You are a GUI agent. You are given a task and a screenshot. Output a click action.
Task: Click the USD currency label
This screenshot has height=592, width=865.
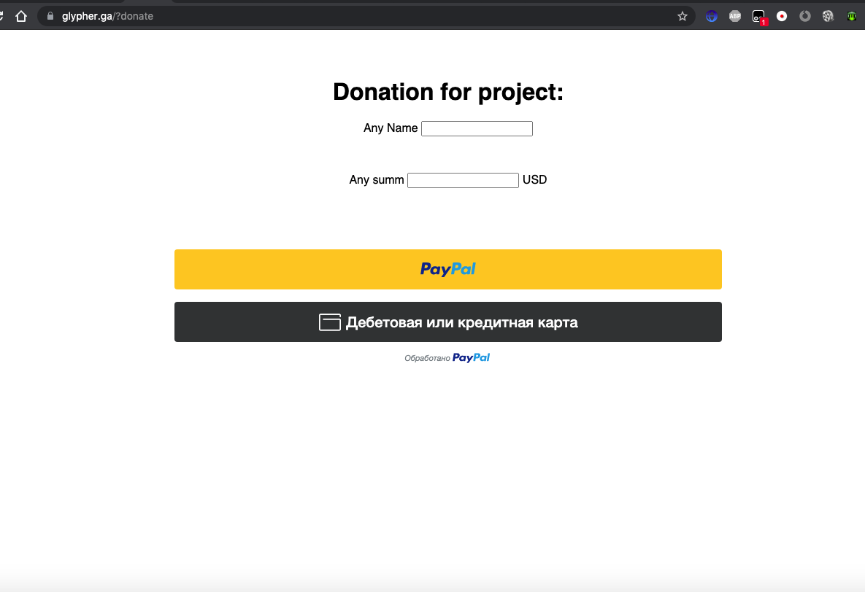click(x=534, y=179)
